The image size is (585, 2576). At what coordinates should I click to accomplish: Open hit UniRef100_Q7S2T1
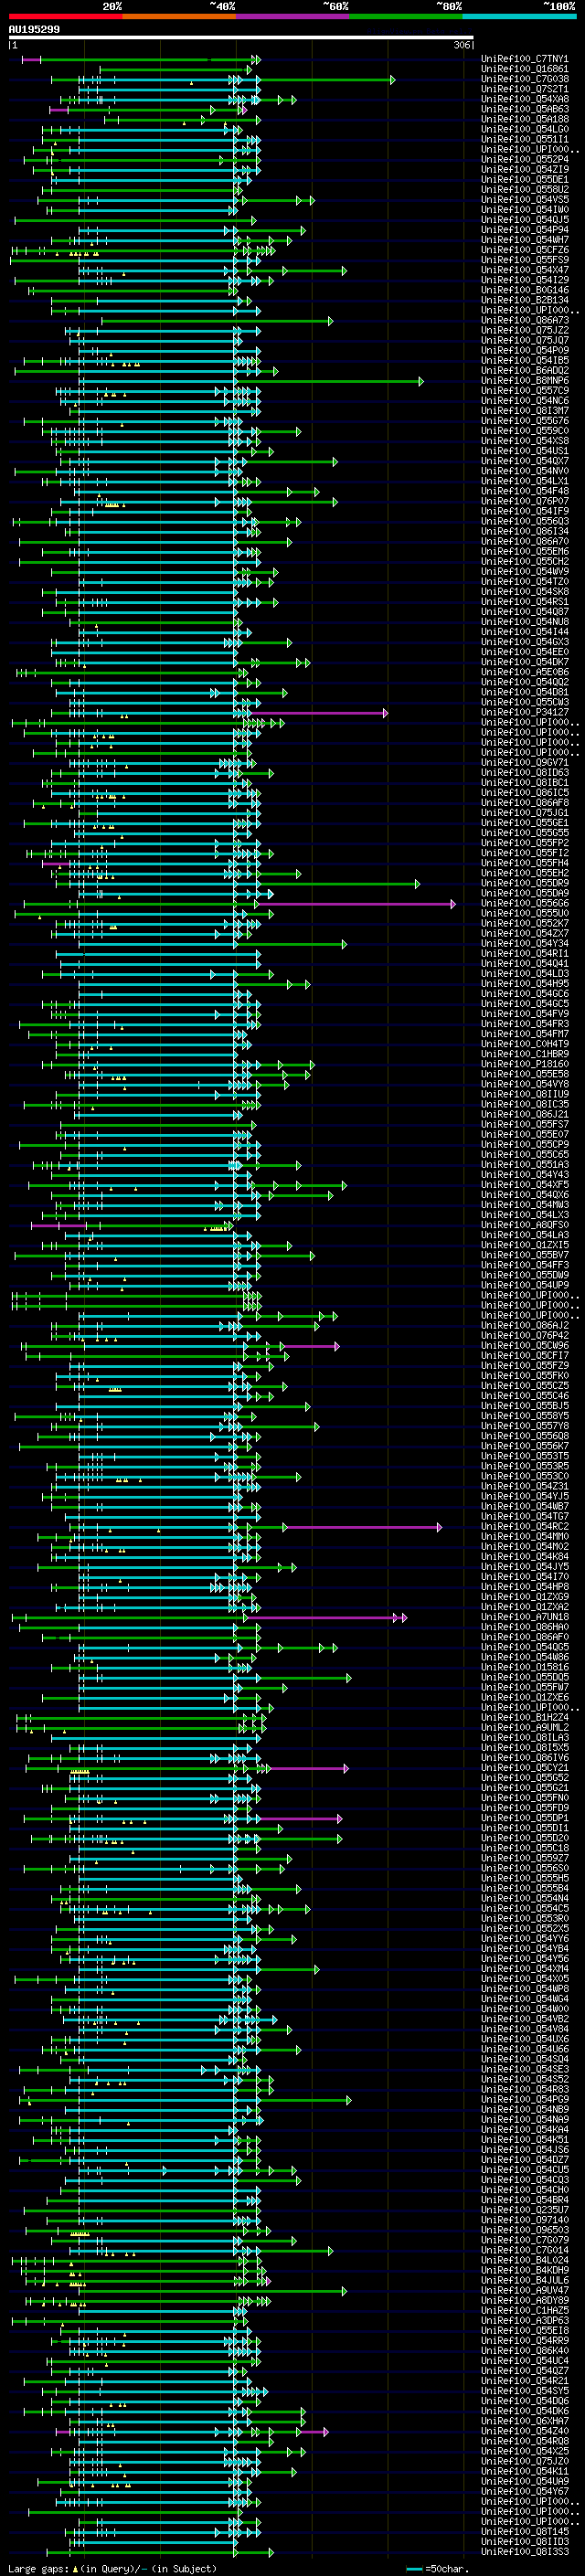(x=525, y=89)
